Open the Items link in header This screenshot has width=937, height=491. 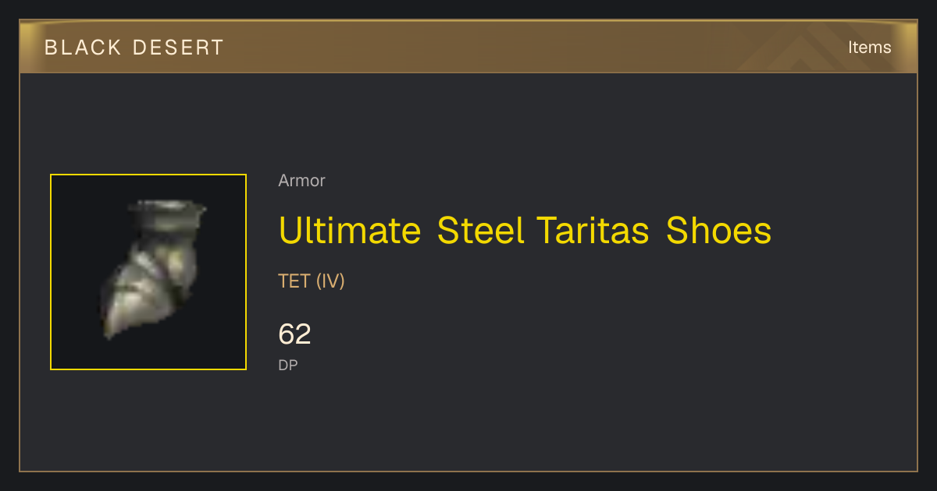[x=869, y=48]
